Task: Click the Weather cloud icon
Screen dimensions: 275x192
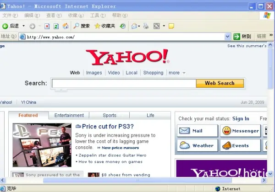Action: point(185,145)
